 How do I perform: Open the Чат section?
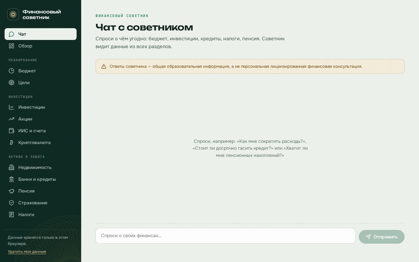pos(41,34)
